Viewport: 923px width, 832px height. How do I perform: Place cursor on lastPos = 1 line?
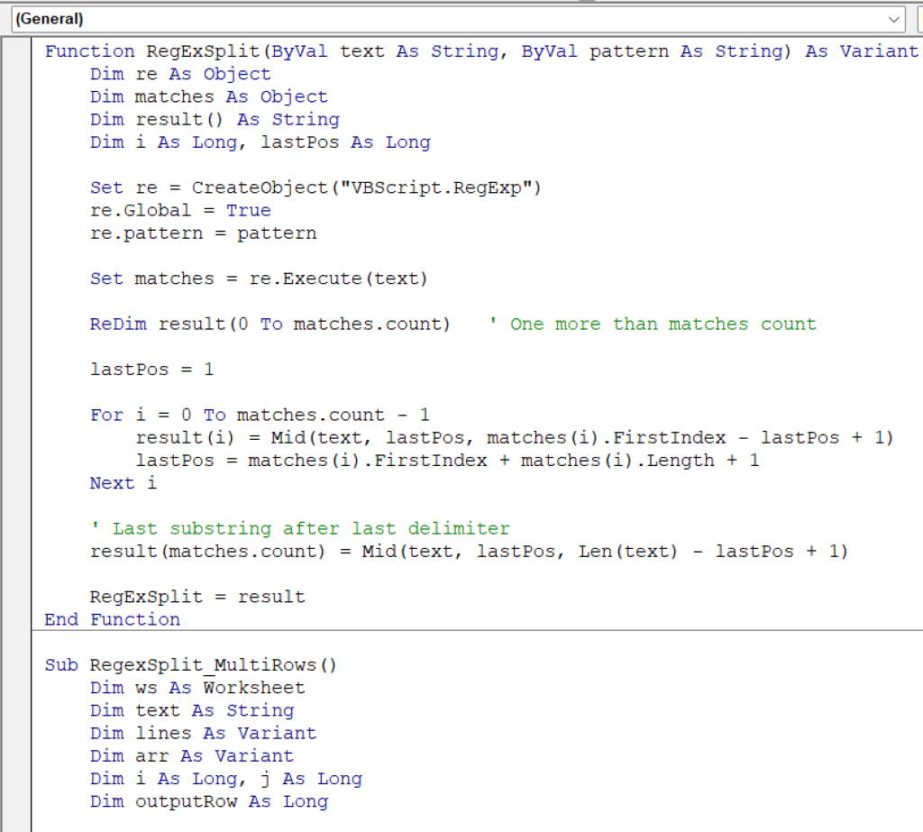(151, 370)
